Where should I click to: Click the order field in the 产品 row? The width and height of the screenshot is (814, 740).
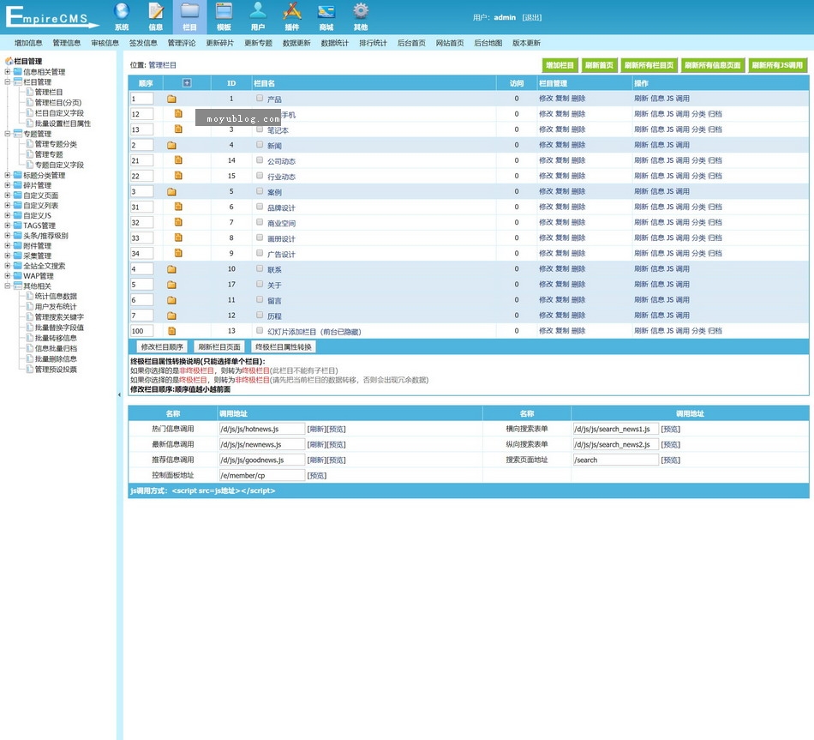pyautogui.click(x=141, y=99)
